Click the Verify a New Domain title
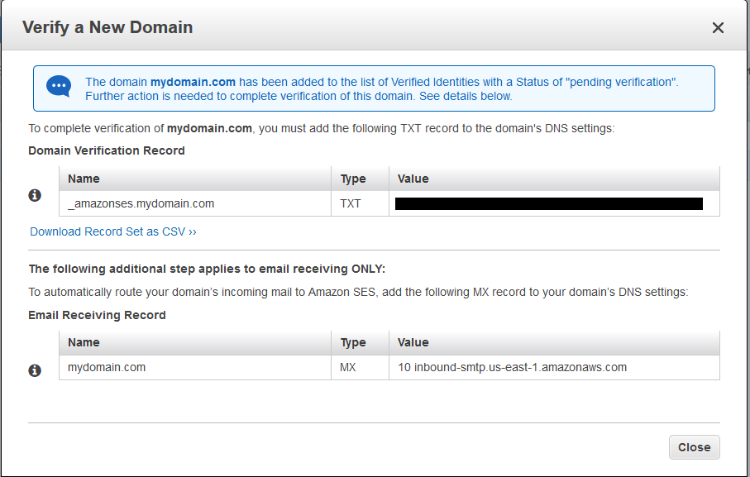Screen dimensions: 750x477 pyautogui.click(x=107, y=27)
